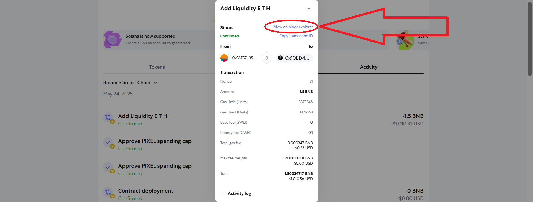Click the plus icon beside Activity log

point(223,193)
